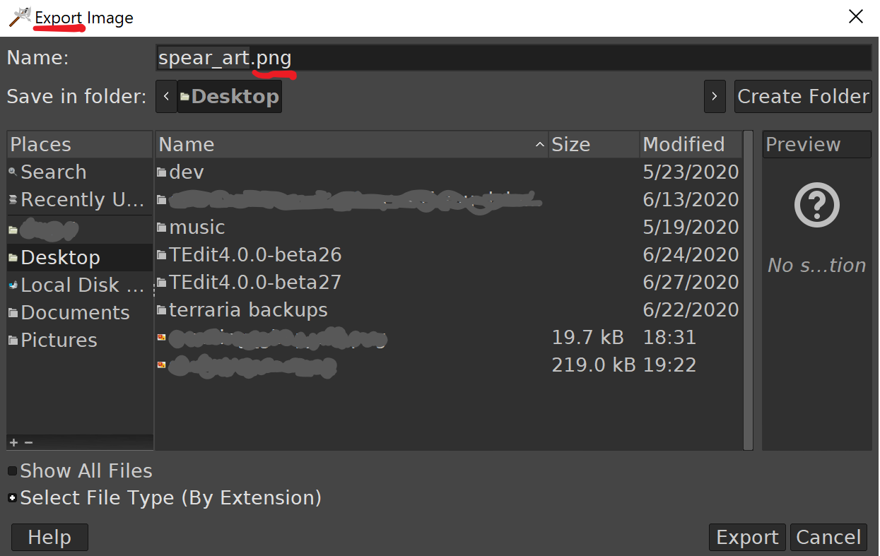Click the question mark preview icon

point(816,206)
